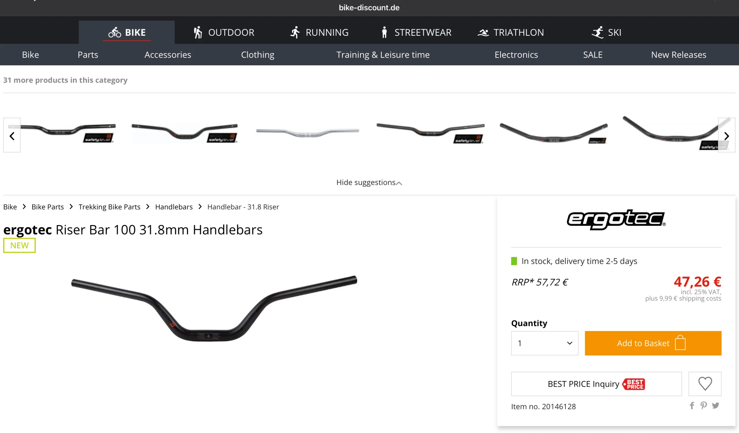The height and width of the screenshot is (433, 739).
Task: Open the Parts submenu
Action: 88,55
